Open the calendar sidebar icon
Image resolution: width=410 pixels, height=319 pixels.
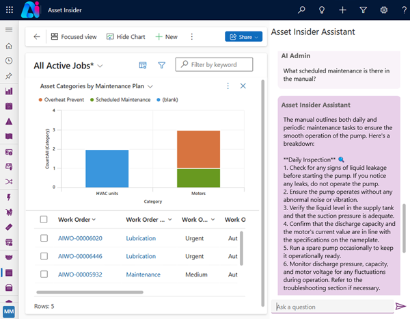(9, 106)
